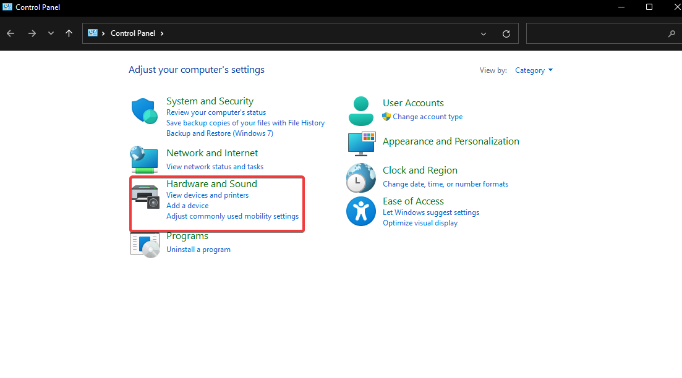Open the Clock and Region globe icon

(361, 178)
